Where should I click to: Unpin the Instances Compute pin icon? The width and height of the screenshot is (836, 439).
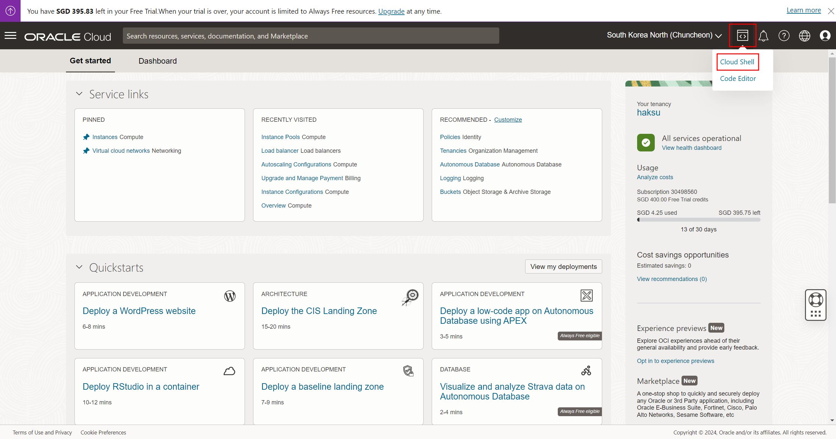click(x=86, y=137)
